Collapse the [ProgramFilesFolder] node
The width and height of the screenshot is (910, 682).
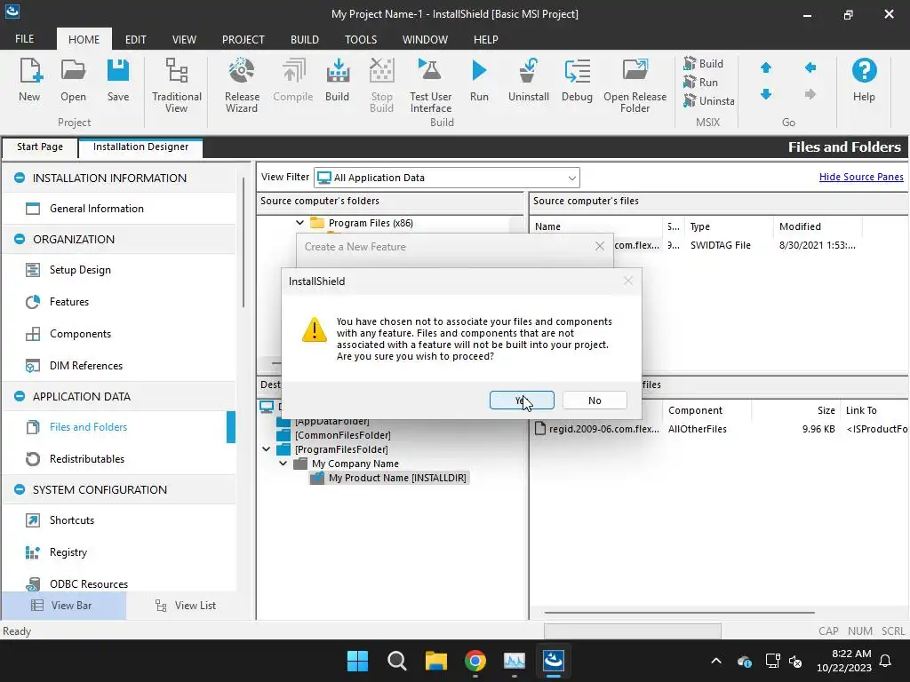pos(267,448)
